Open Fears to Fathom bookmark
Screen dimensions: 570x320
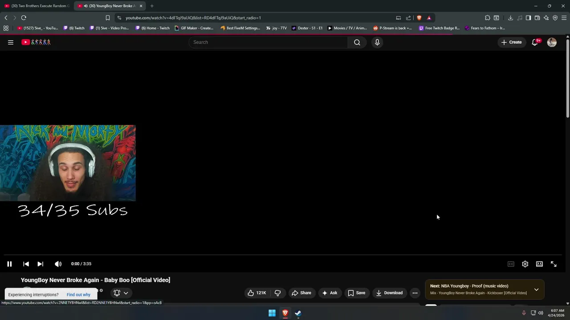click(x=484, y=28)
